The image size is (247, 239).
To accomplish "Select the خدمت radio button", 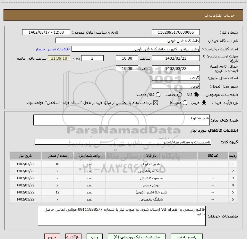I will point(180,95).
